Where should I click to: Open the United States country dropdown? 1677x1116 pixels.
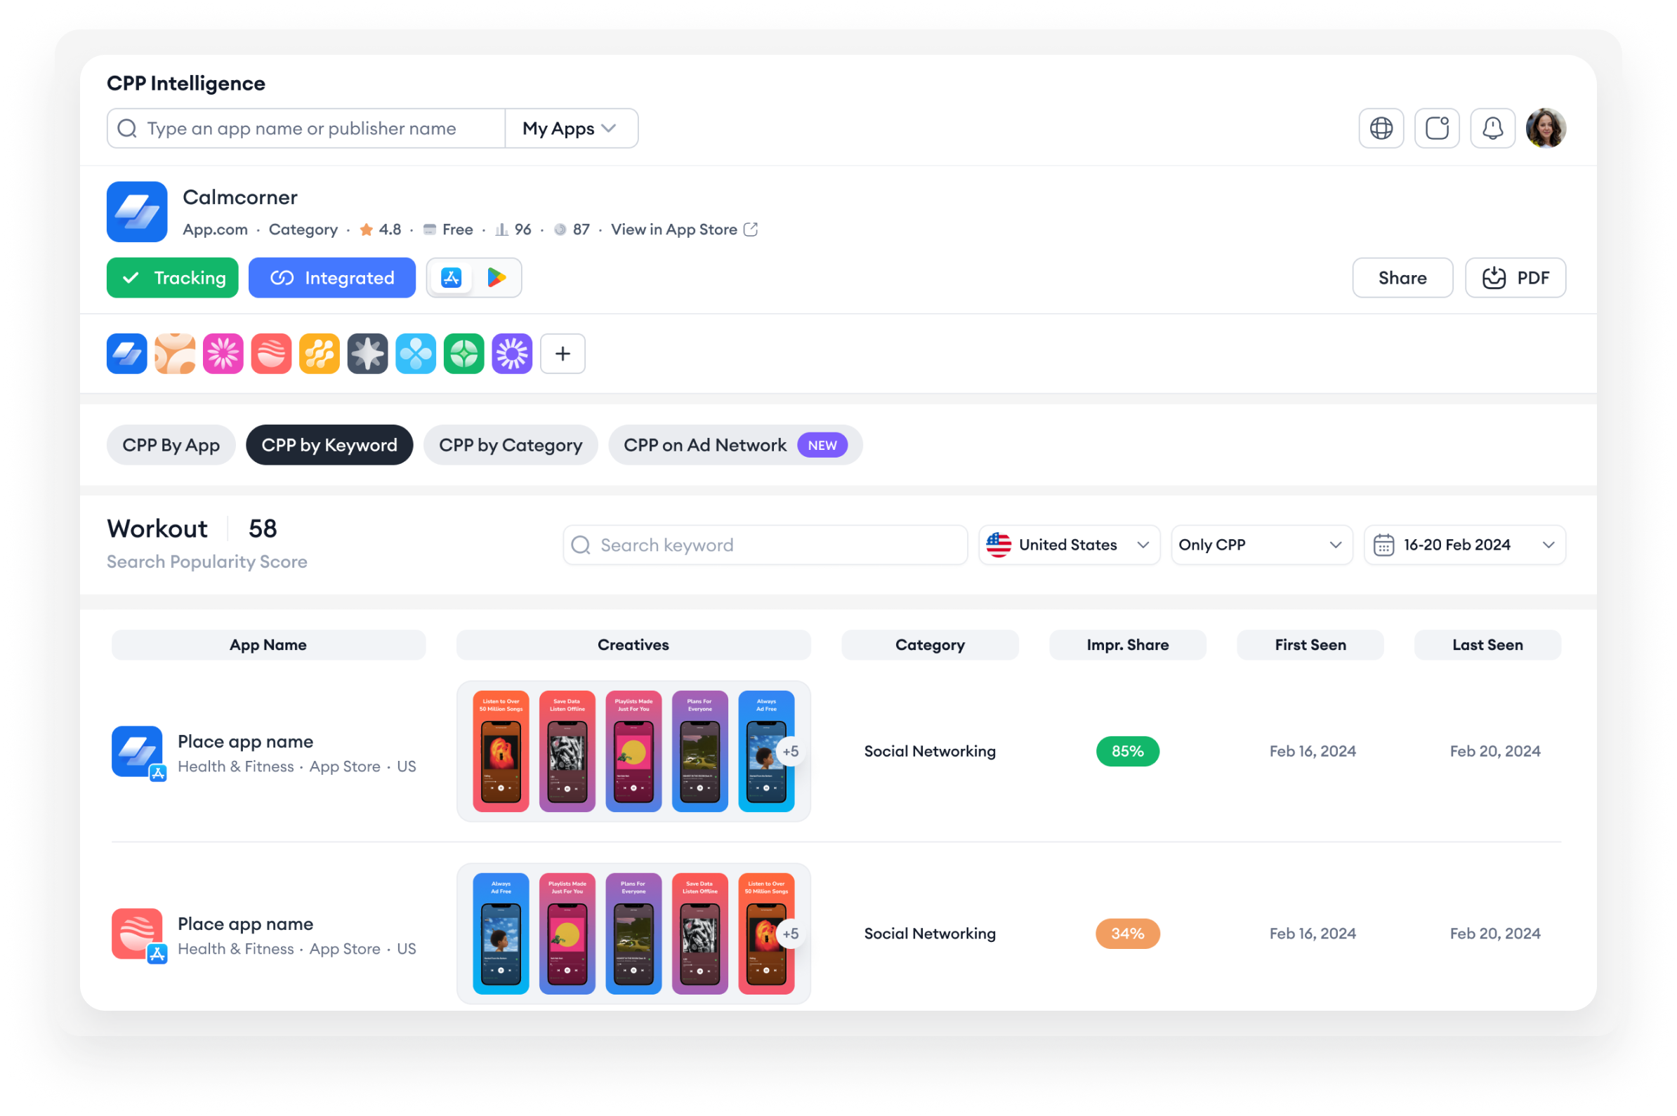coord(1069,545)
